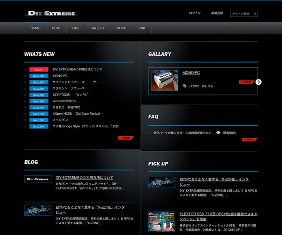Open the X-ZONE thumbnail under Pick Up

(x=162, y=182)
